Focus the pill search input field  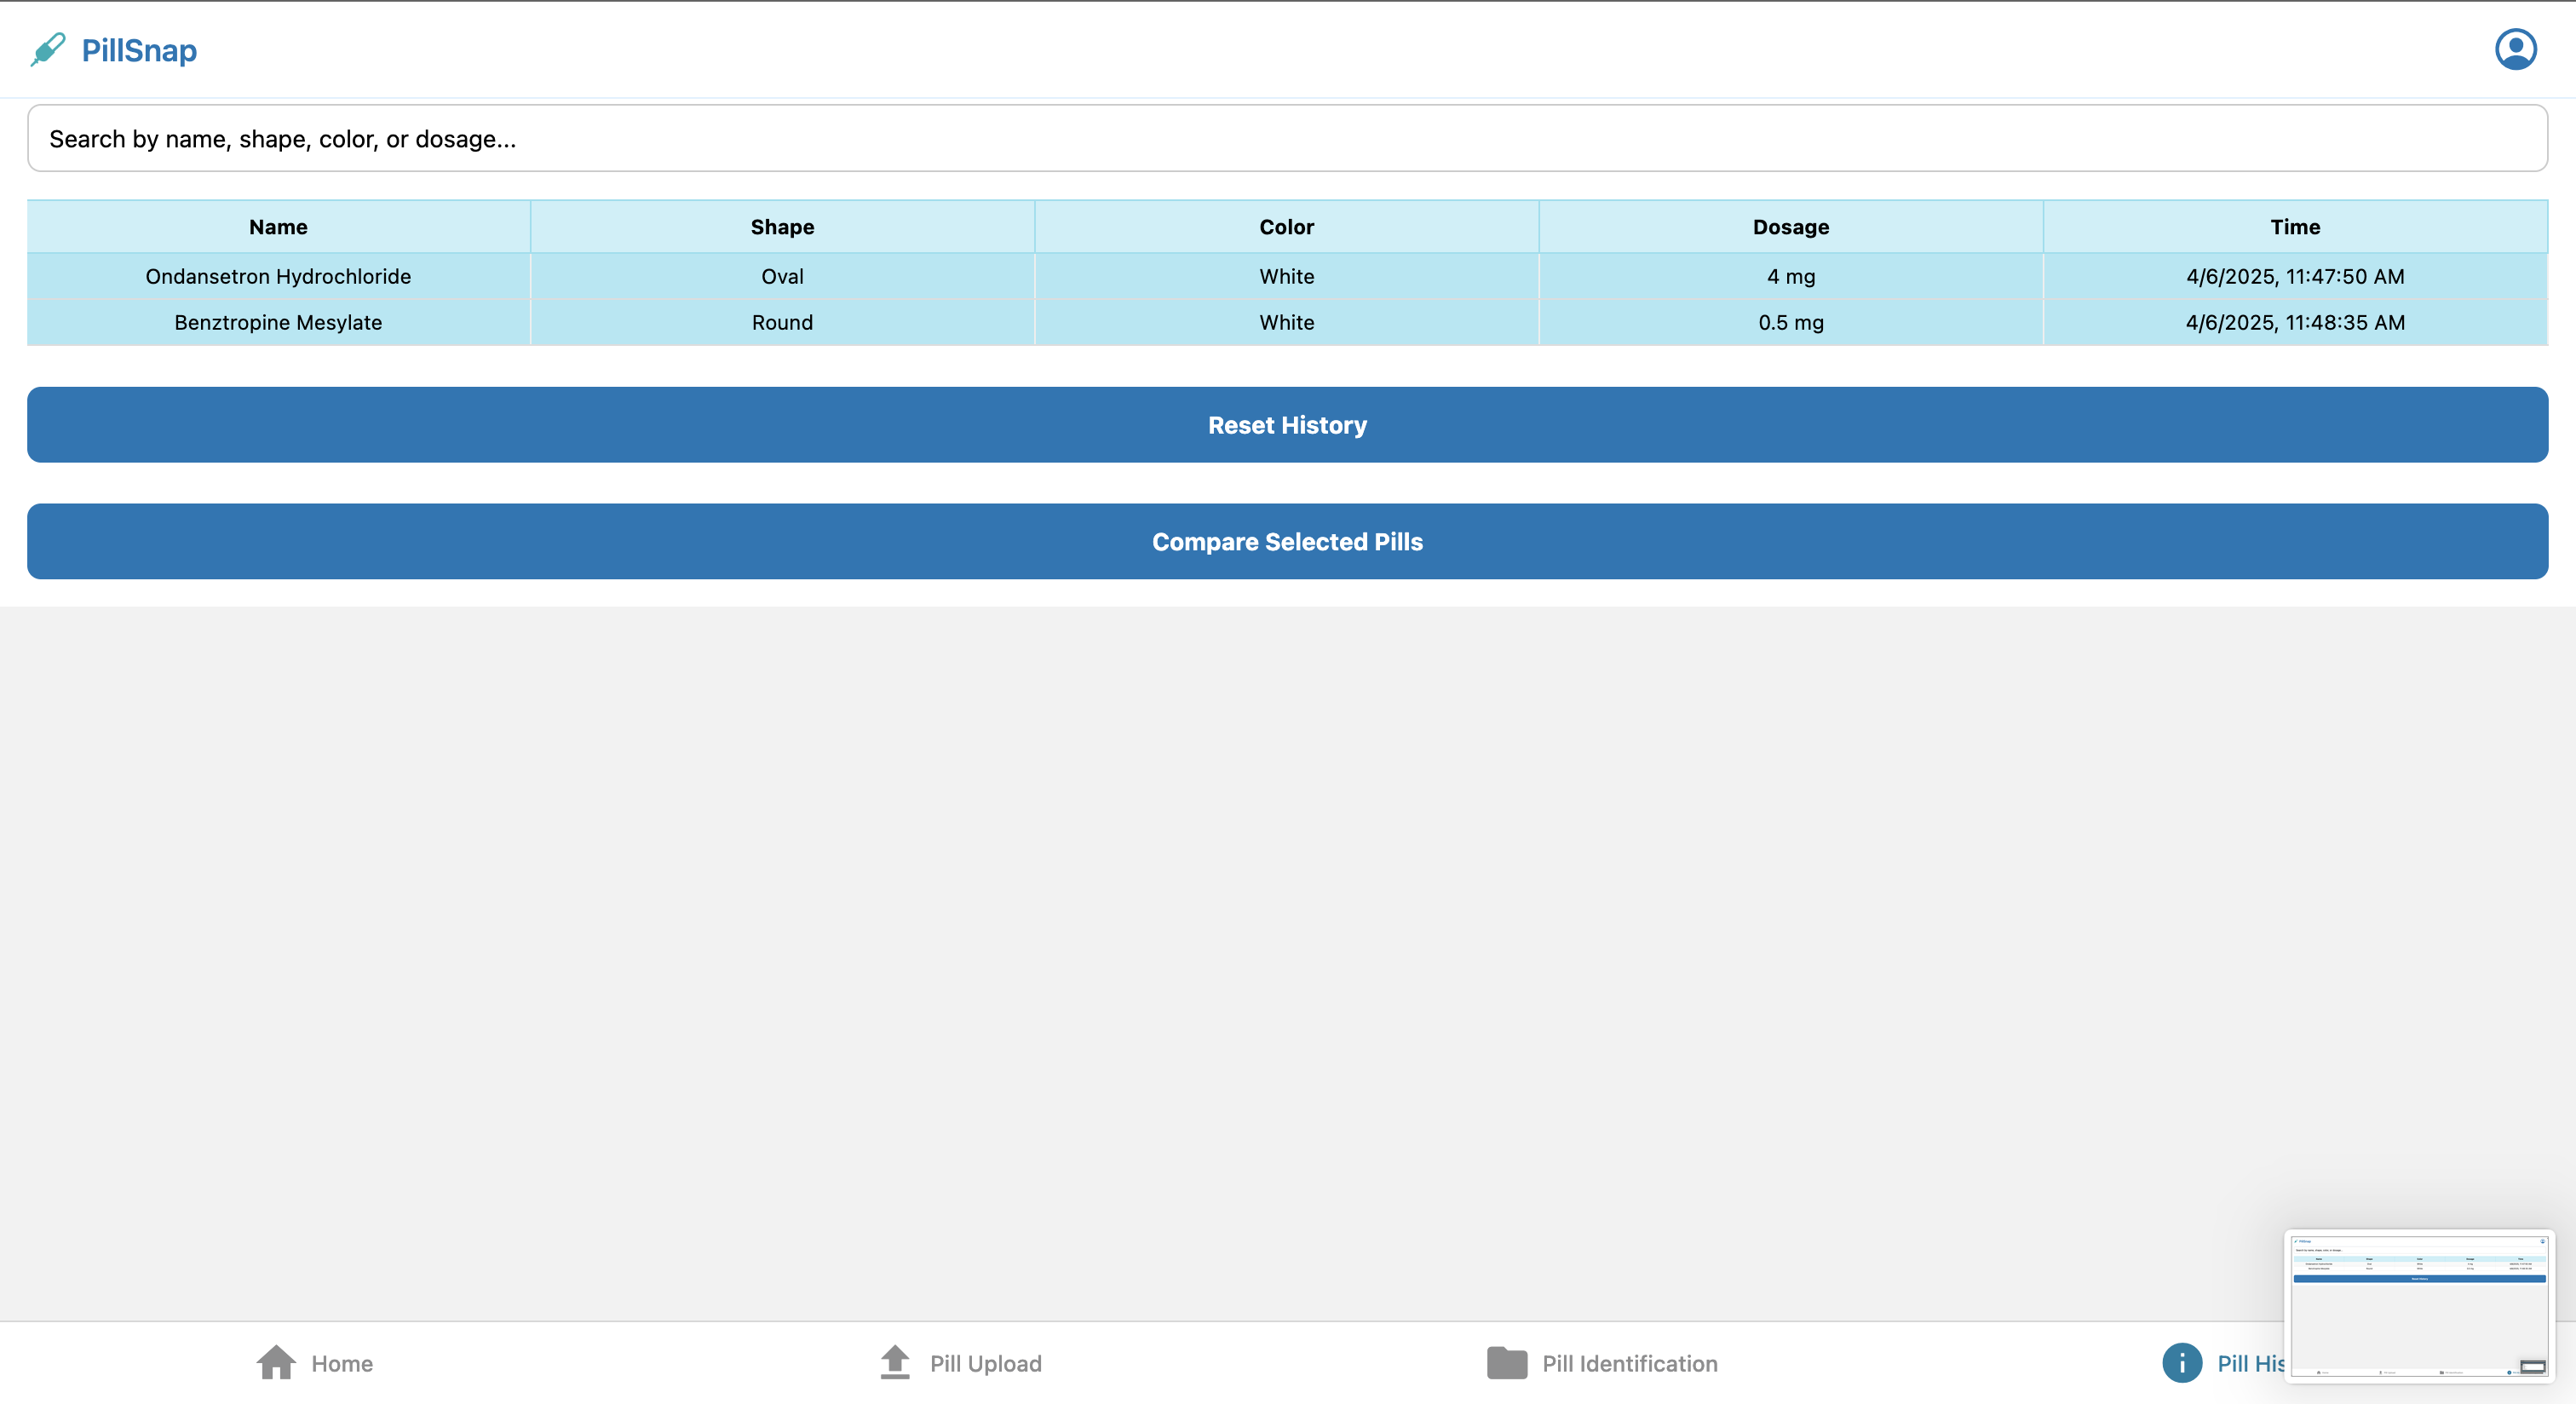coord(1287,138)
